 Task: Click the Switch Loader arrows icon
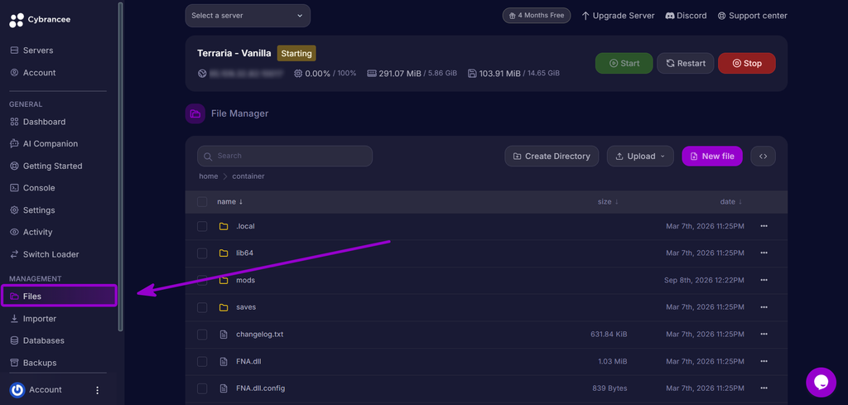[x=14, y=254]
